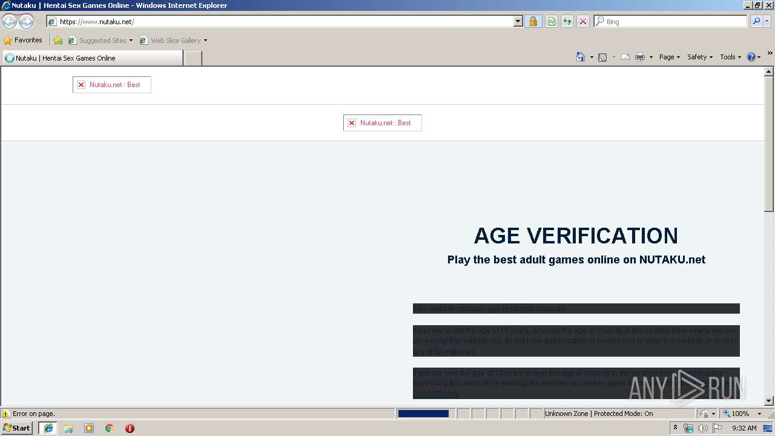Click the centered broken Nutaku.net : Best image
This screenshot has width=775, height=436.
tap(382, 123)
